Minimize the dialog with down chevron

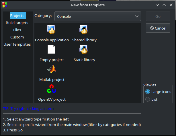(157, 5)
